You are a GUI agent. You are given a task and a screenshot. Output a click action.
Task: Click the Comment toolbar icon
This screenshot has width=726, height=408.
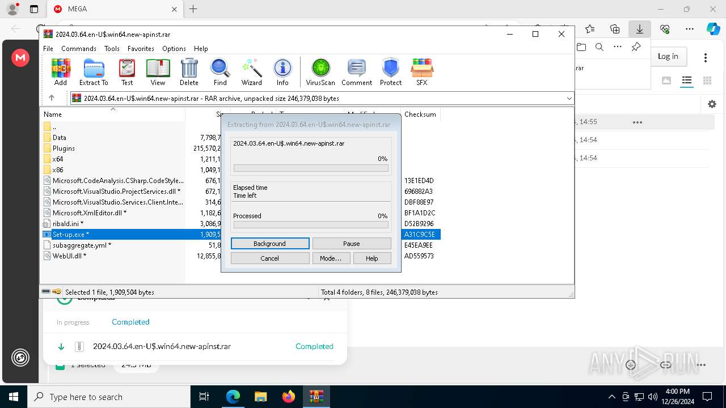pyautogui.click(x=357, y=72)
